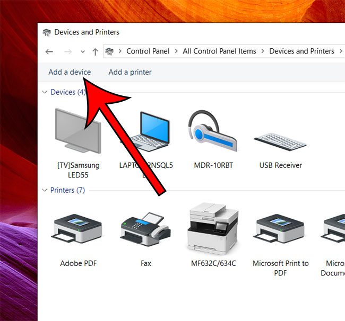The image size is (345, 321).
Task: Click the forward navigation arrow
Action: (x=68, y=52)
